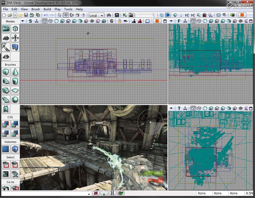Toggle eye show flags in side viewport
Image resolution: width=255 pixels, height=198 pixels.
pyautogui.click(x=125, y=21)
